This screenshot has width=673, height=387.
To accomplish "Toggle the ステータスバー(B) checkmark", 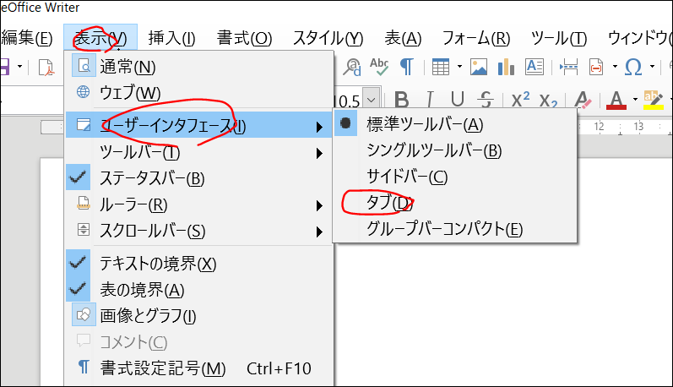I will coord(199,177).
